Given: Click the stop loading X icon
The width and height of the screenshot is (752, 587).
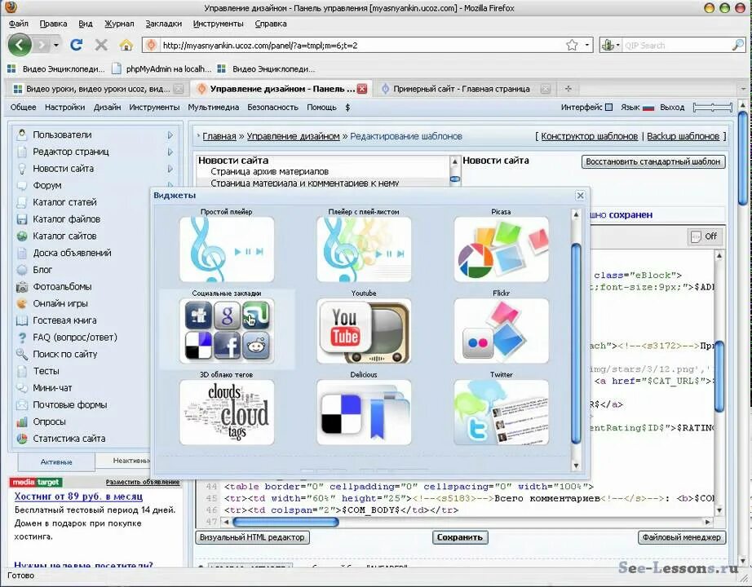Looking at the screenshot, I should (x=101, y=45).
